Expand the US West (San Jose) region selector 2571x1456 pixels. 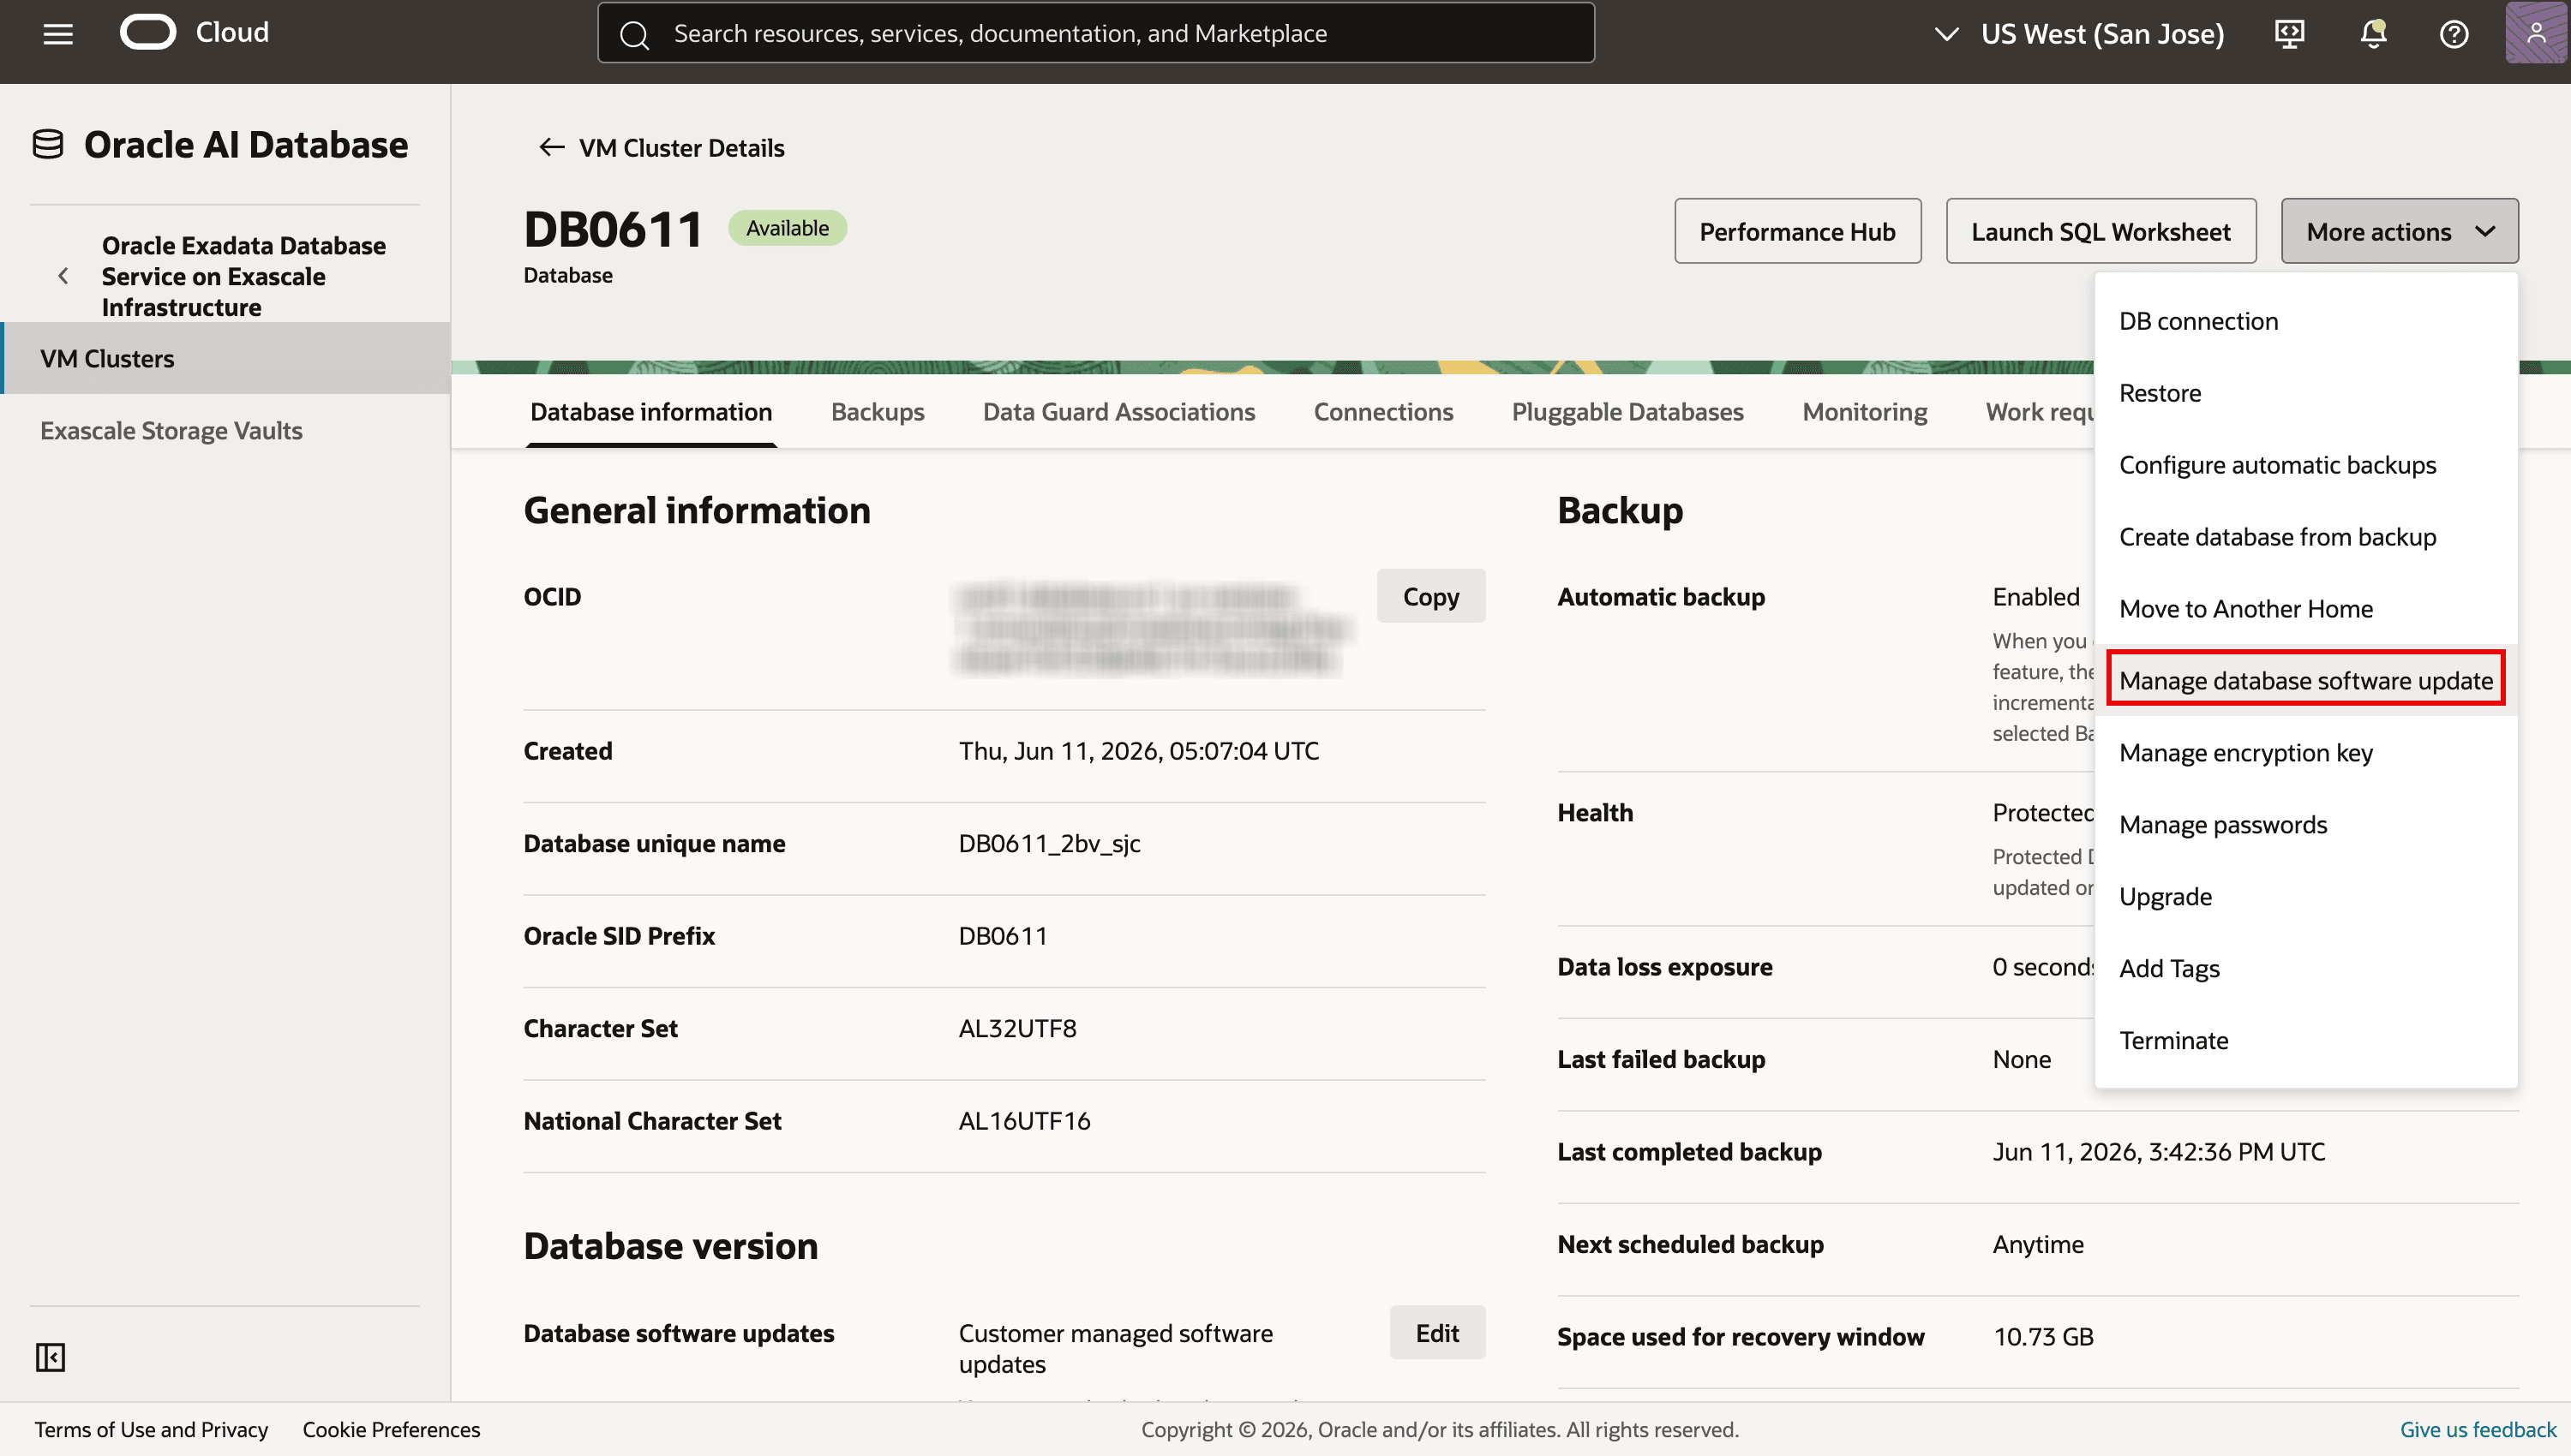tap(2080, 34)
